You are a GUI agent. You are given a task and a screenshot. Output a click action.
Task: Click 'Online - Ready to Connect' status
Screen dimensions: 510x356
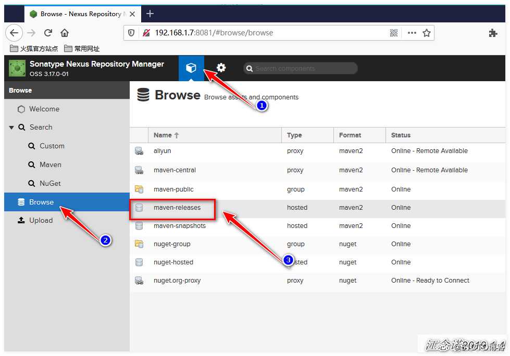tap(430, 281)
